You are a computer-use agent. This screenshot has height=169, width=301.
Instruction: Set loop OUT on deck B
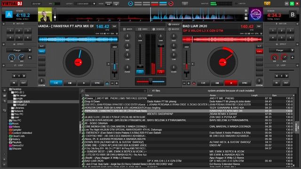point(286,83)
